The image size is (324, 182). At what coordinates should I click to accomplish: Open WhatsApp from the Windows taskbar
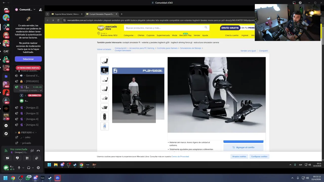click(28, 178)
